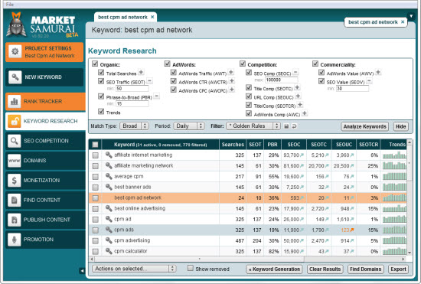Open Project Settings gear icon
The image size is (421, 284).
tap(15, 51)
